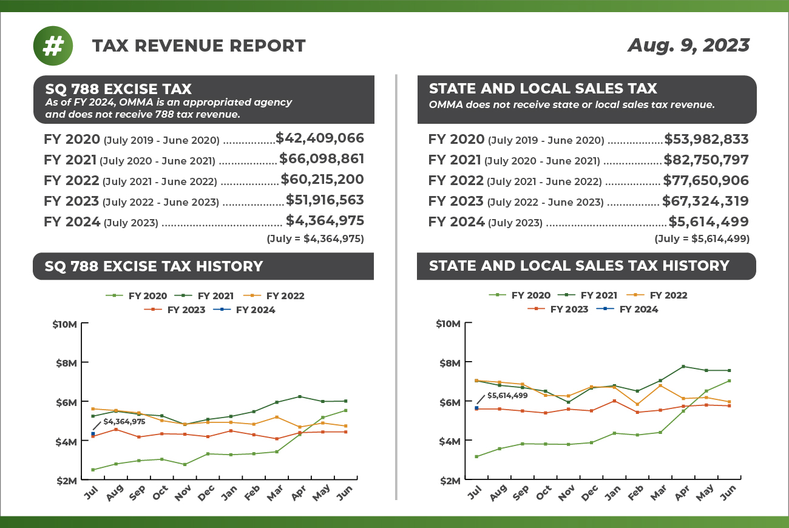Select FY 2021 legend marker in excise tax chart
The image size is (789, 528).
[183, 296]
